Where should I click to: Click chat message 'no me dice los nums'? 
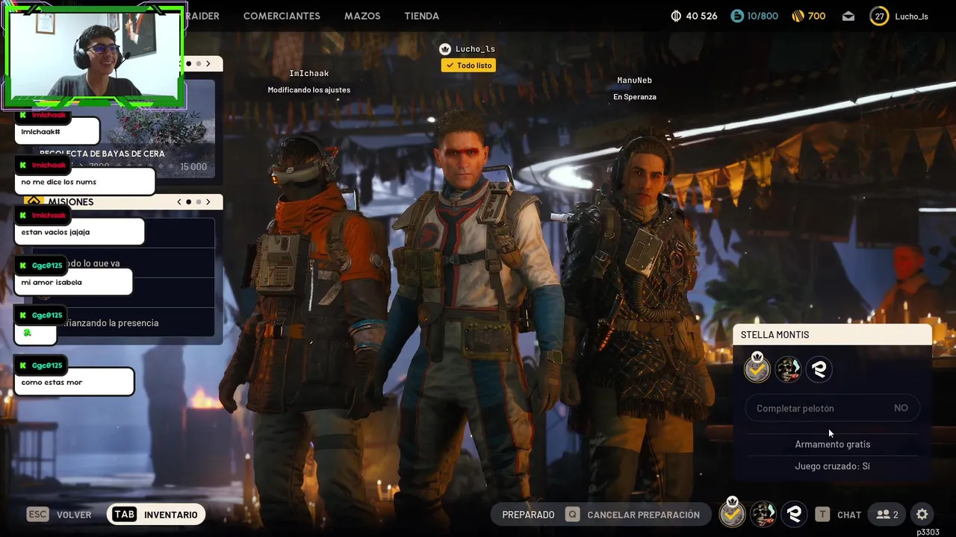[x=84, y=182]
